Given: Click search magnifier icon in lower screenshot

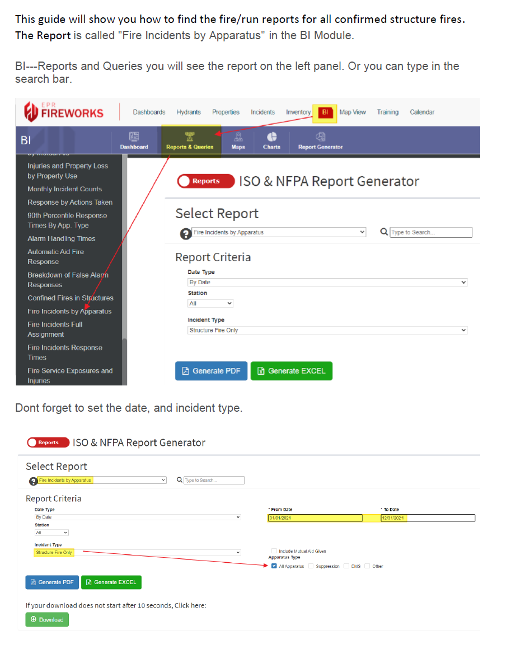Looking at the screenshot, I should 180,479.
